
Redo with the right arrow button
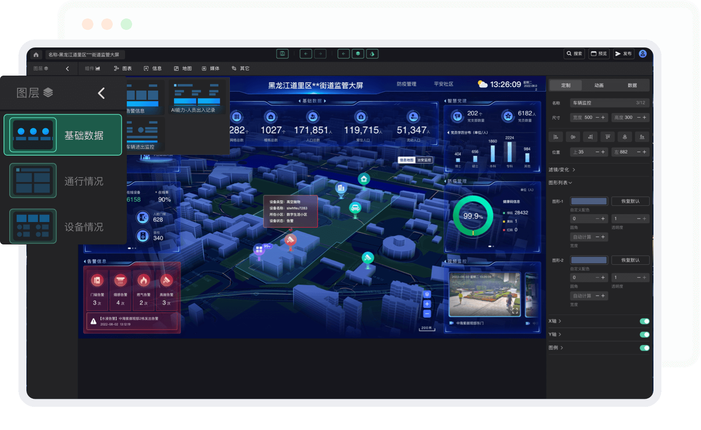[320, 54]
